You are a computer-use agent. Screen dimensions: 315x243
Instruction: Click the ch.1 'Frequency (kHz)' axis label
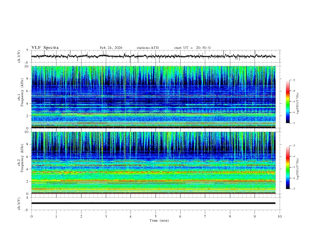click(22, 93)
